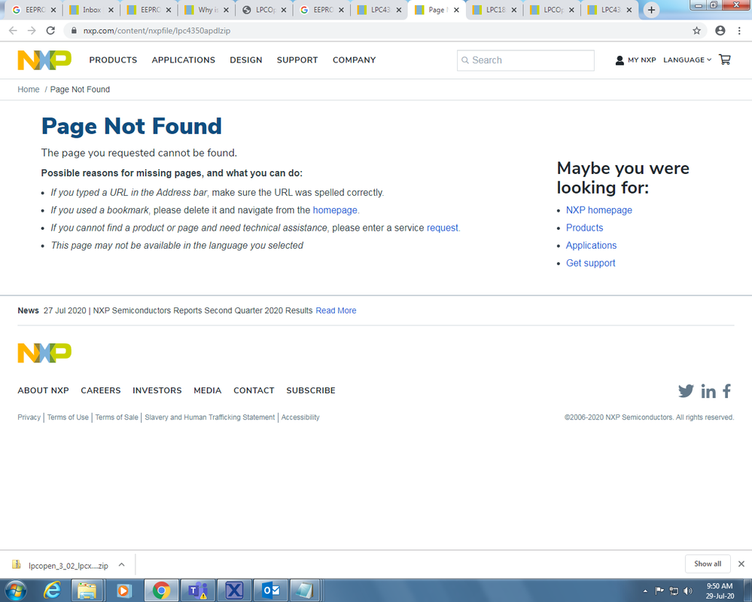Launch Internet Explorer from the taskbar
Screen dimensions: 752x602
(x=52, y=591)
